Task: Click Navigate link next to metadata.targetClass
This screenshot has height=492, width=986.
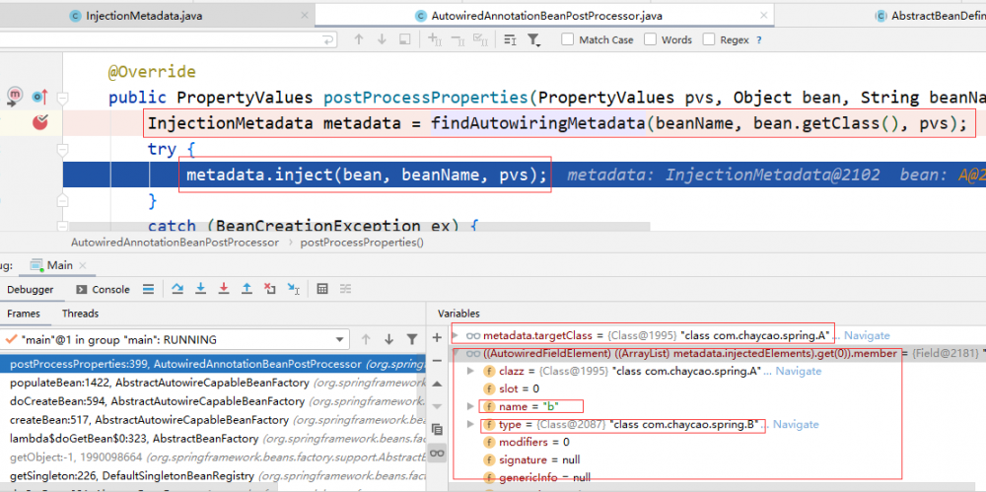Action: pos(866,335)
